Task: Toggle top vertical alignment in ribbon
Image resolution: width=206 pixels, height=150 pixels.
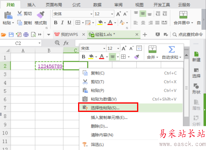Action: pos(136,13)
